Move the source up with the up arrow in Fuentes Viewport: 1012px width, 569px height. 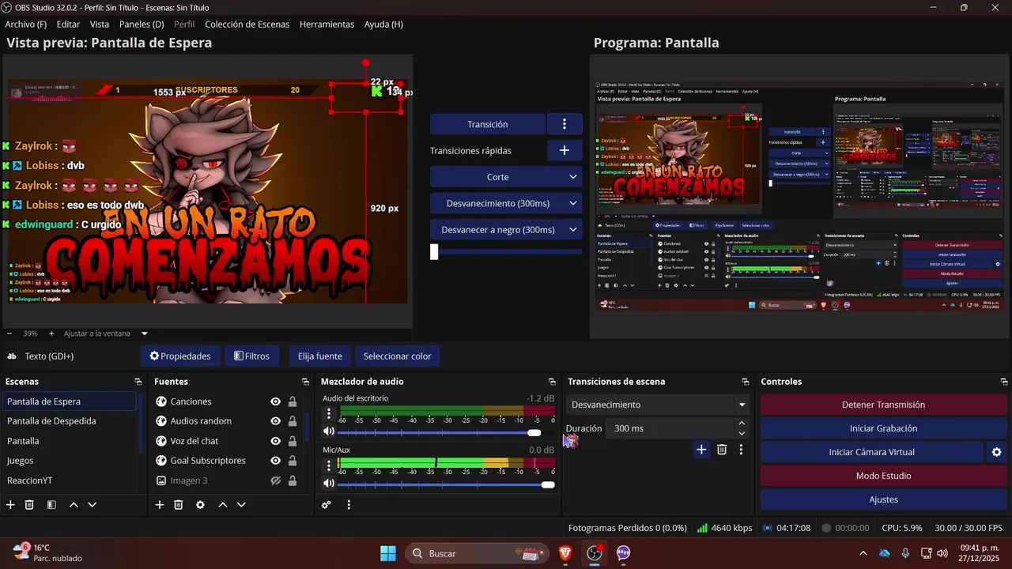click(x=223, y=504)
